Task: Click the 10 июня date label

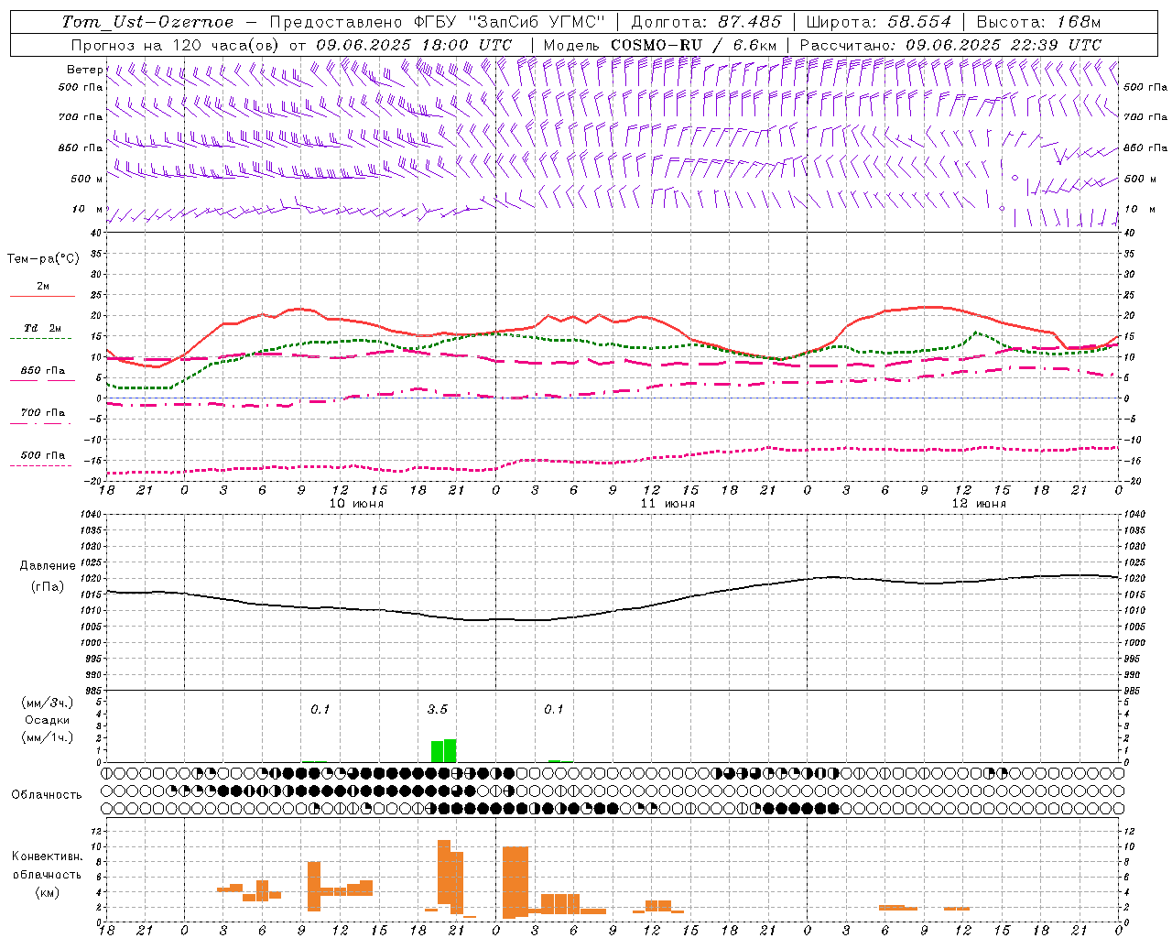Action: tap(357, 504)
